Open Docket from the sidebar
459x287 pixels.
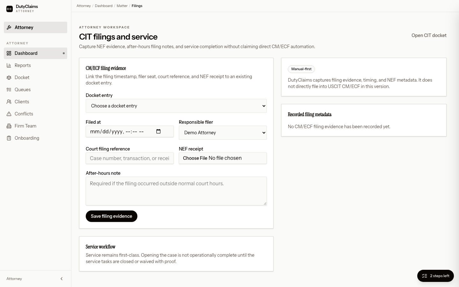(x=35, y=77)
